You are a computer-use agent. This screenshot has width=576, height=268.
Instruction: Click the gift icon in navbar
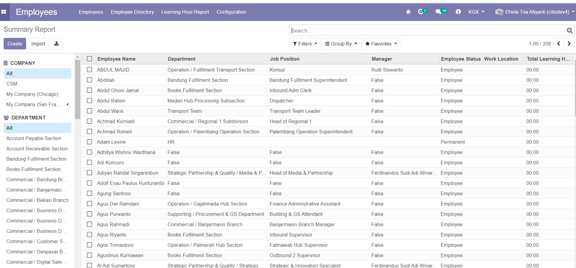pos(458,12)
